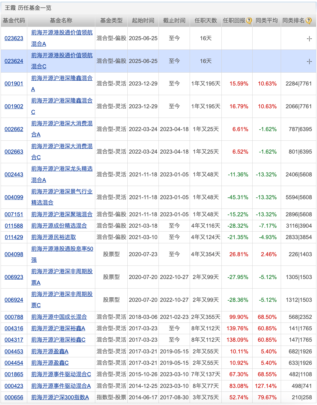Image resolution: width=317 pixels, height=405 pixels.
Task: Select the 王霞 历任基金一览 title text
Action: click(28, 8)
